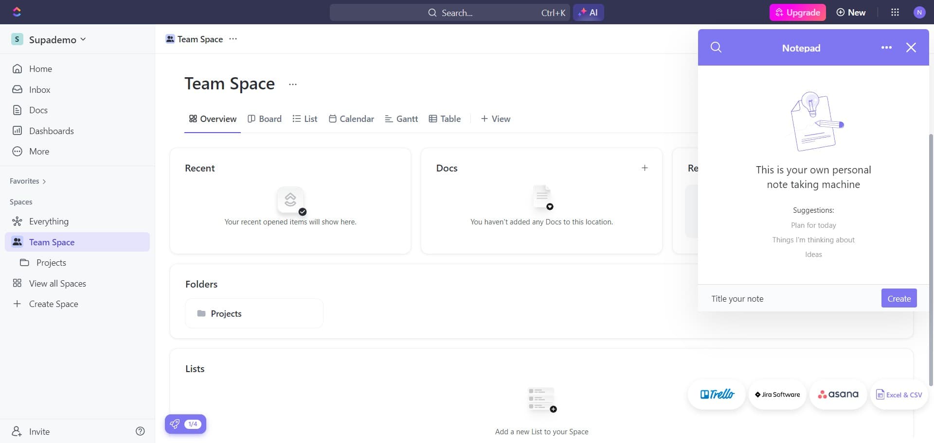Click the pink Upgrade button
Viewport: 934px width, 443px height.
click(797, 13)
